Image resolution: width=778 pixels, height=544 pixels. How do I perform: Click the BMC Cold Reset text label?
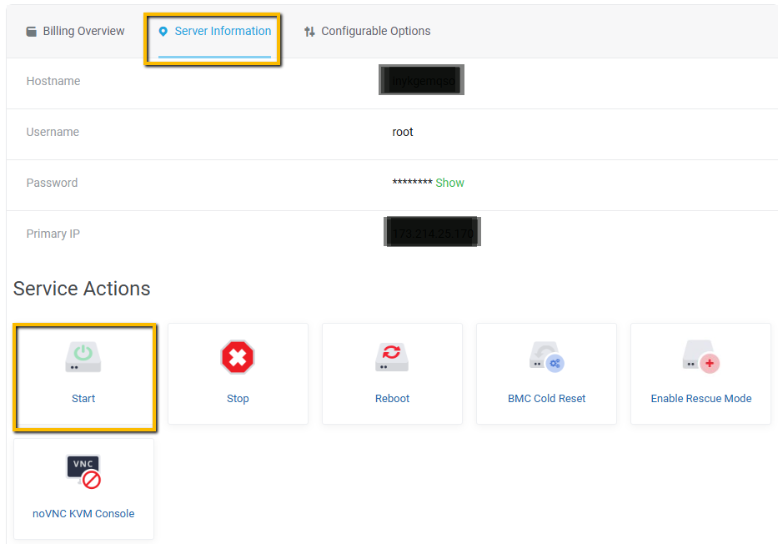pos(546,399)
